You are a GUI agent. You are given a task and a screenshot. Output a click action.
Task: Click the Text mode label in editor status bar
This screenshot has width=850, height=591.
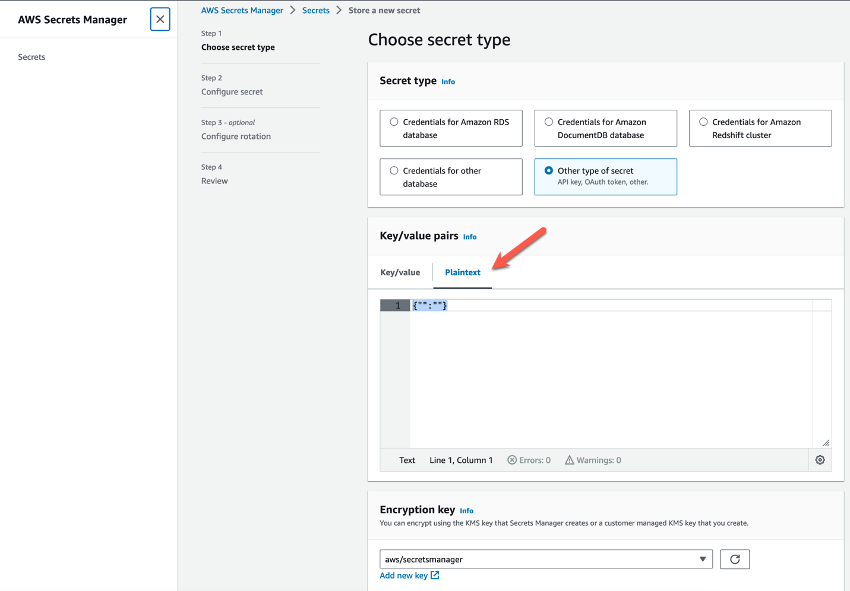tap(407, 460)
